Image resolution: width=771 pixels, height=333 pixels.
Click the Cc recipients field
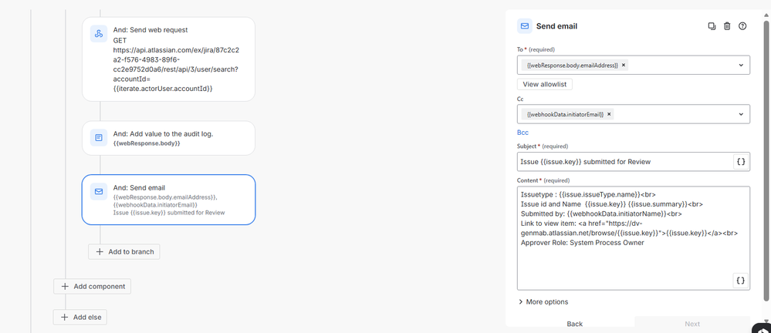pos(634,114)
